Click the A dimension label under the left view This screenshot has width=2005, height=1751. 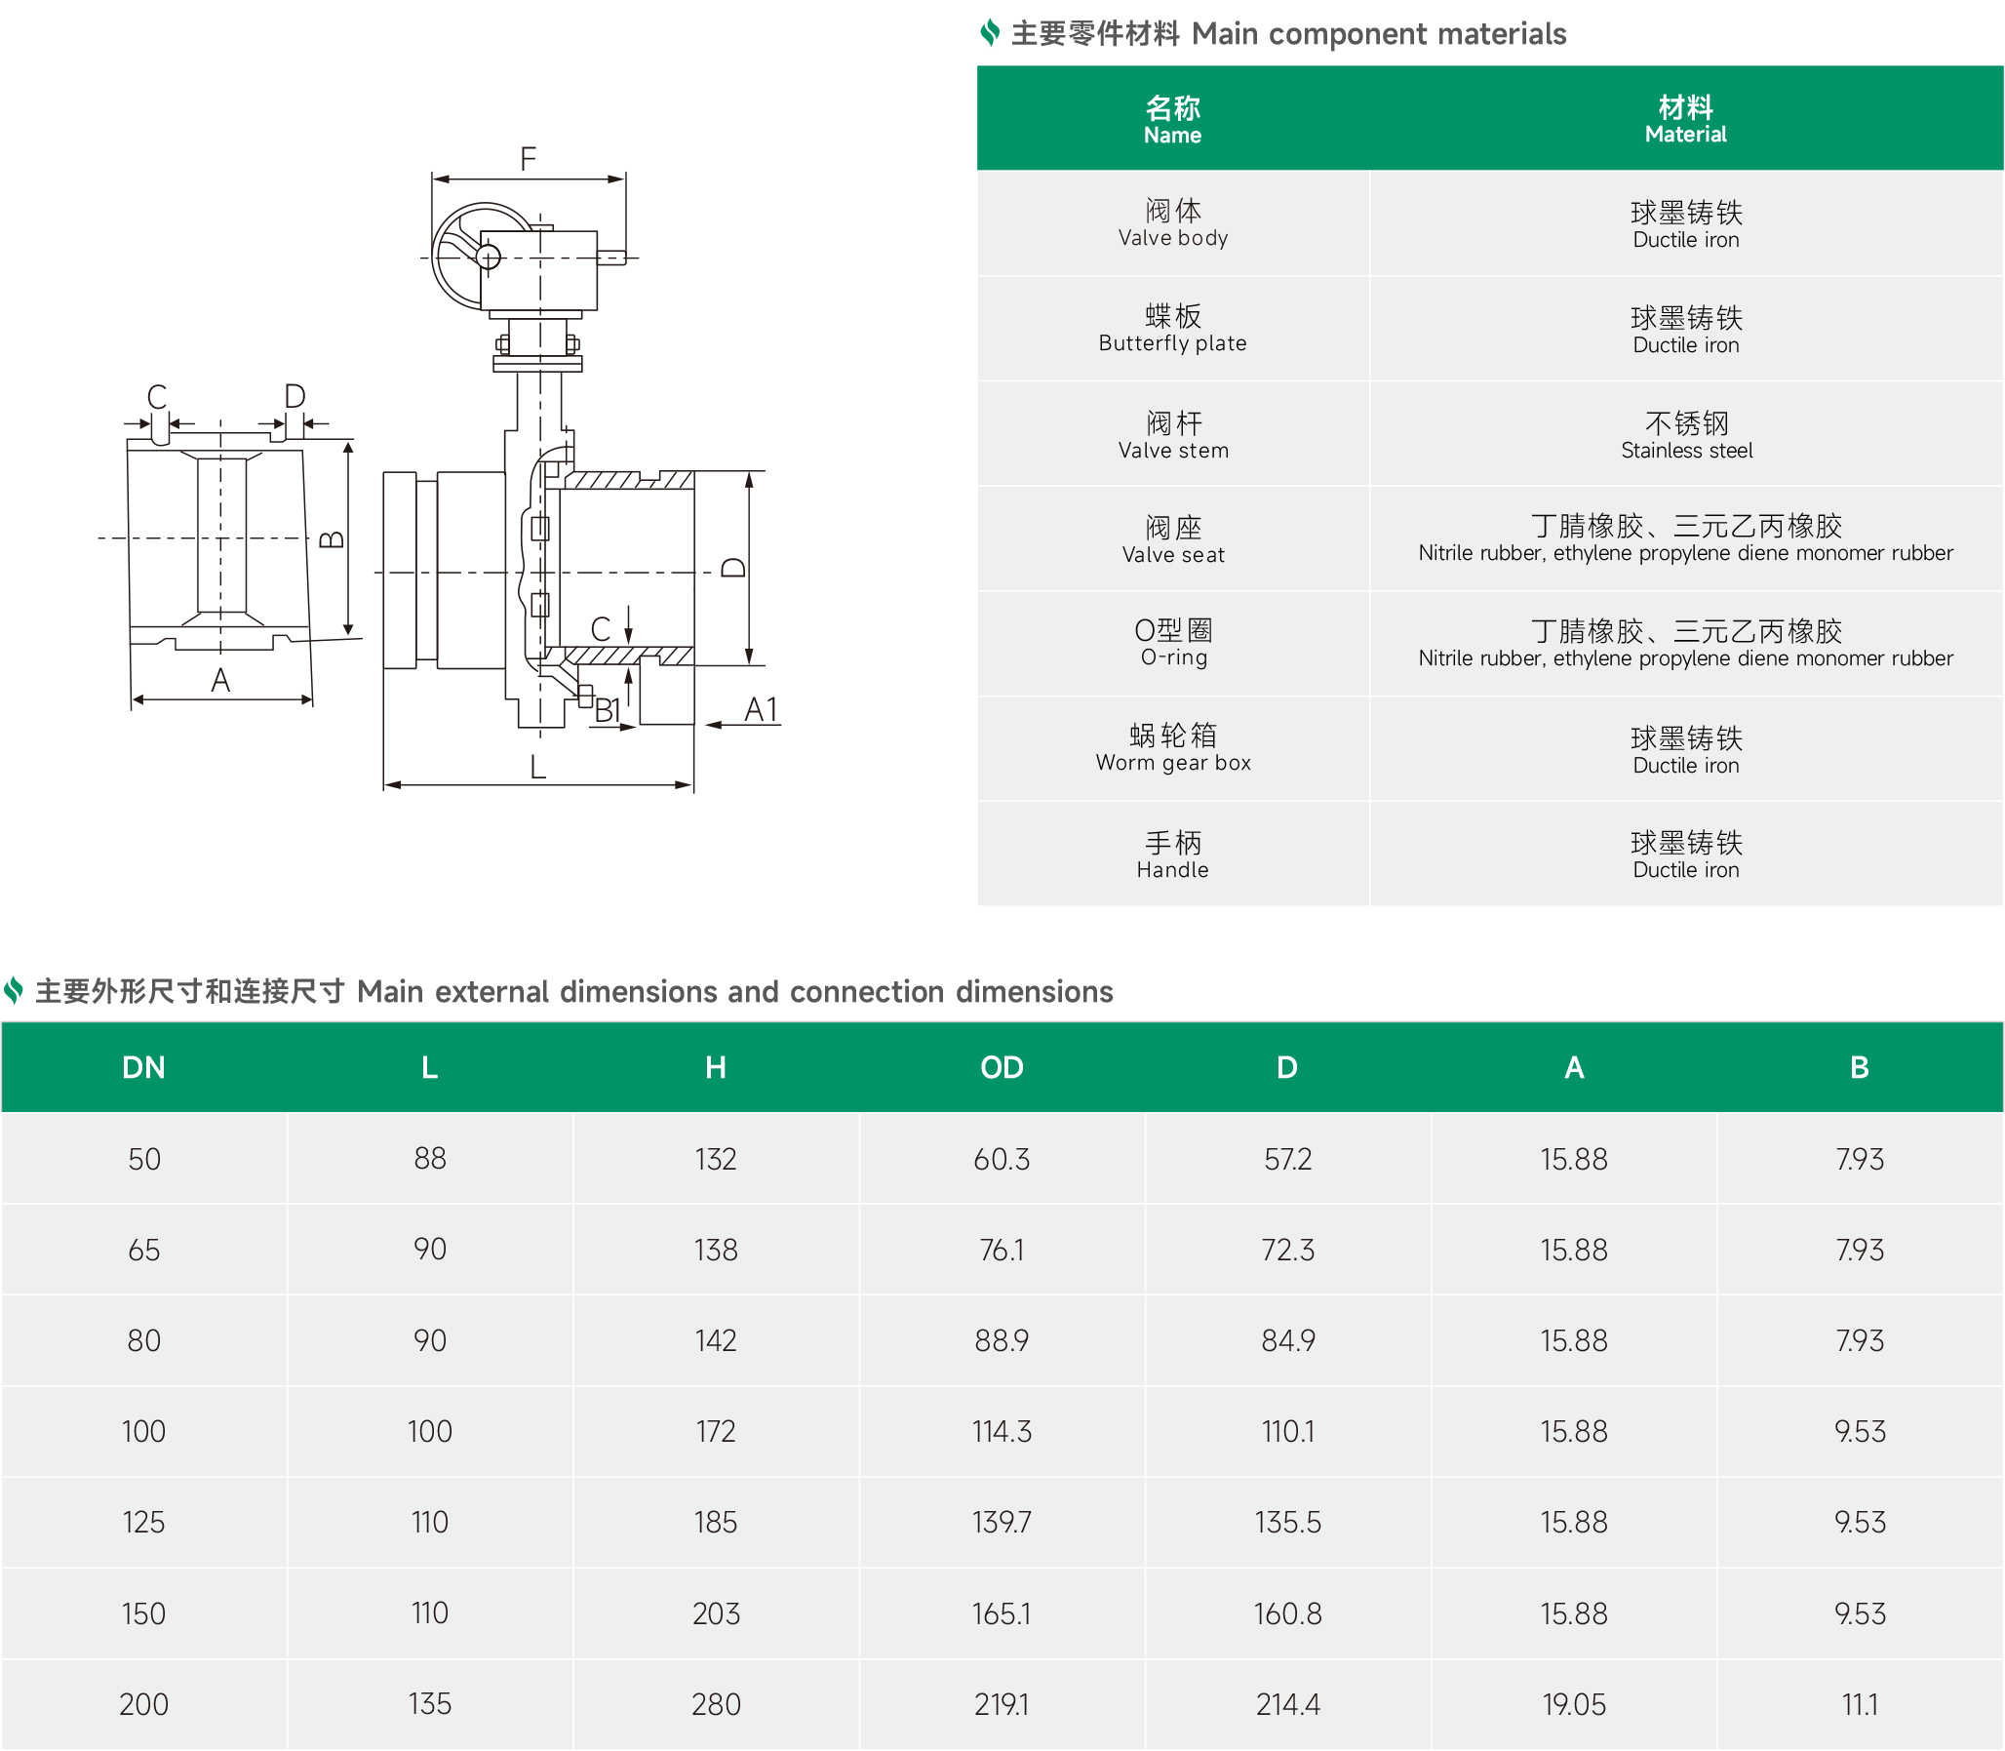pos(220,680)
